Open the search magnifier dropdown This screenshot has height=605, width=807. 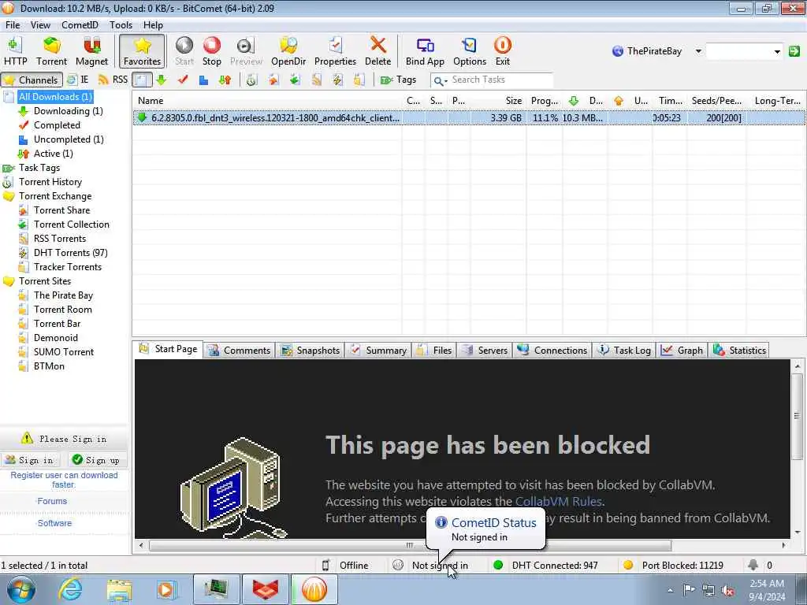(440, 80)
